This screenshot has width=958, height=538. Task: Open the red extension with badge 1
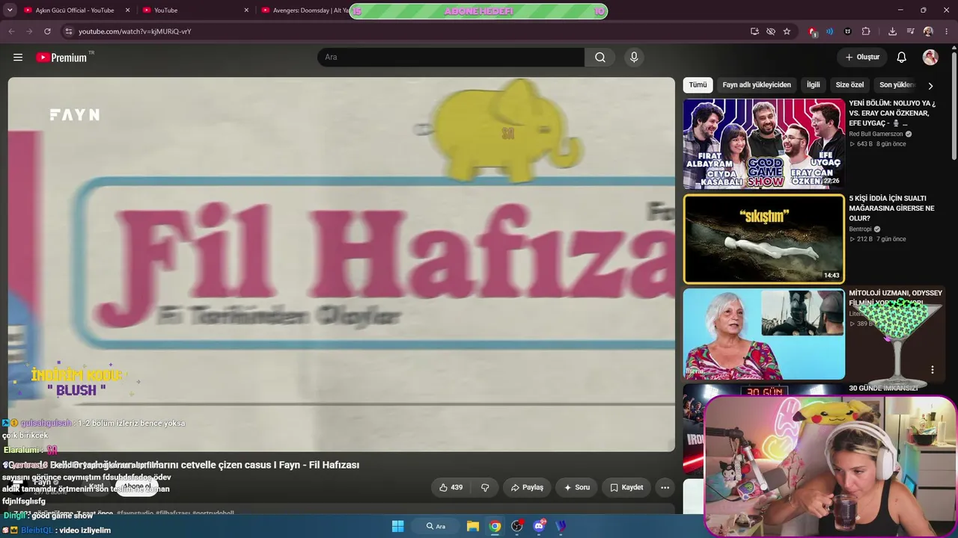tap(813, 31)
